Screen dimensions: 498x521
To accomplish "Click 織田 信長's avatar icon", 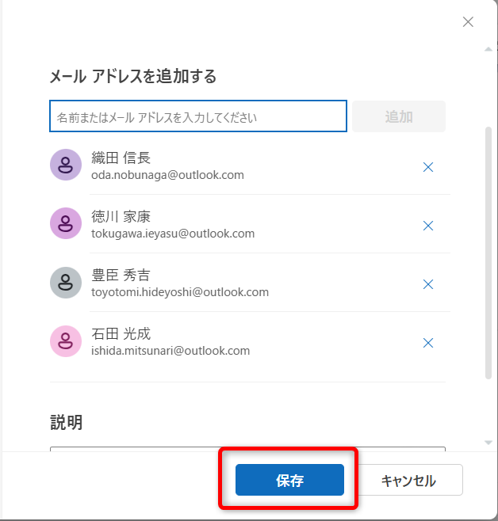I will click(x=66, y=165).
